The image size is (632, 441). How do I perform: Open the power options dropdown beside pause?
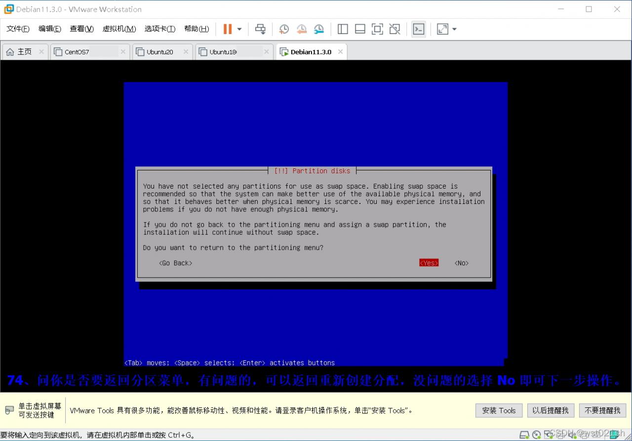[239, 29]
